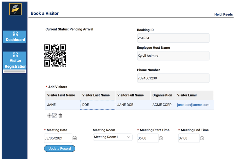Click into Employee Host Name field

173,56
